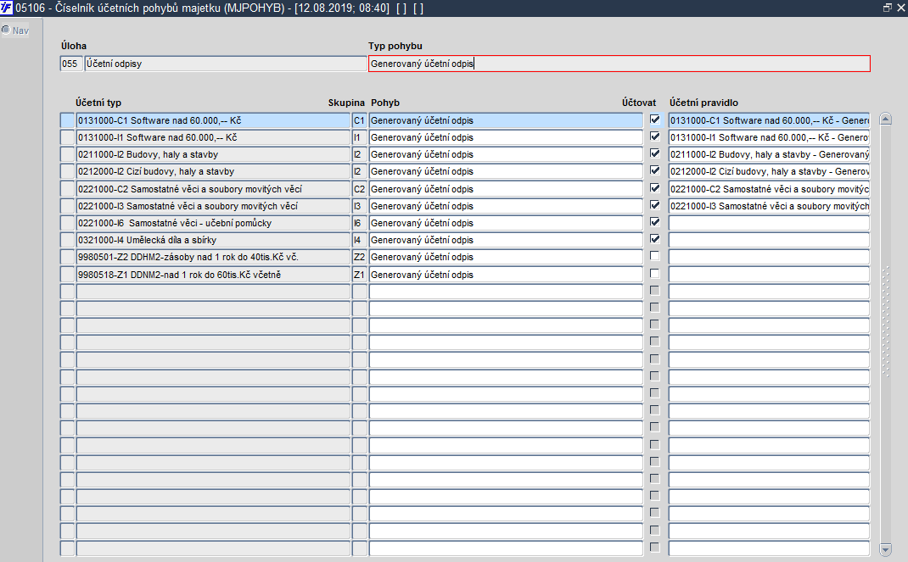Click scrollbar down arrow button

(x=885, y=548)
